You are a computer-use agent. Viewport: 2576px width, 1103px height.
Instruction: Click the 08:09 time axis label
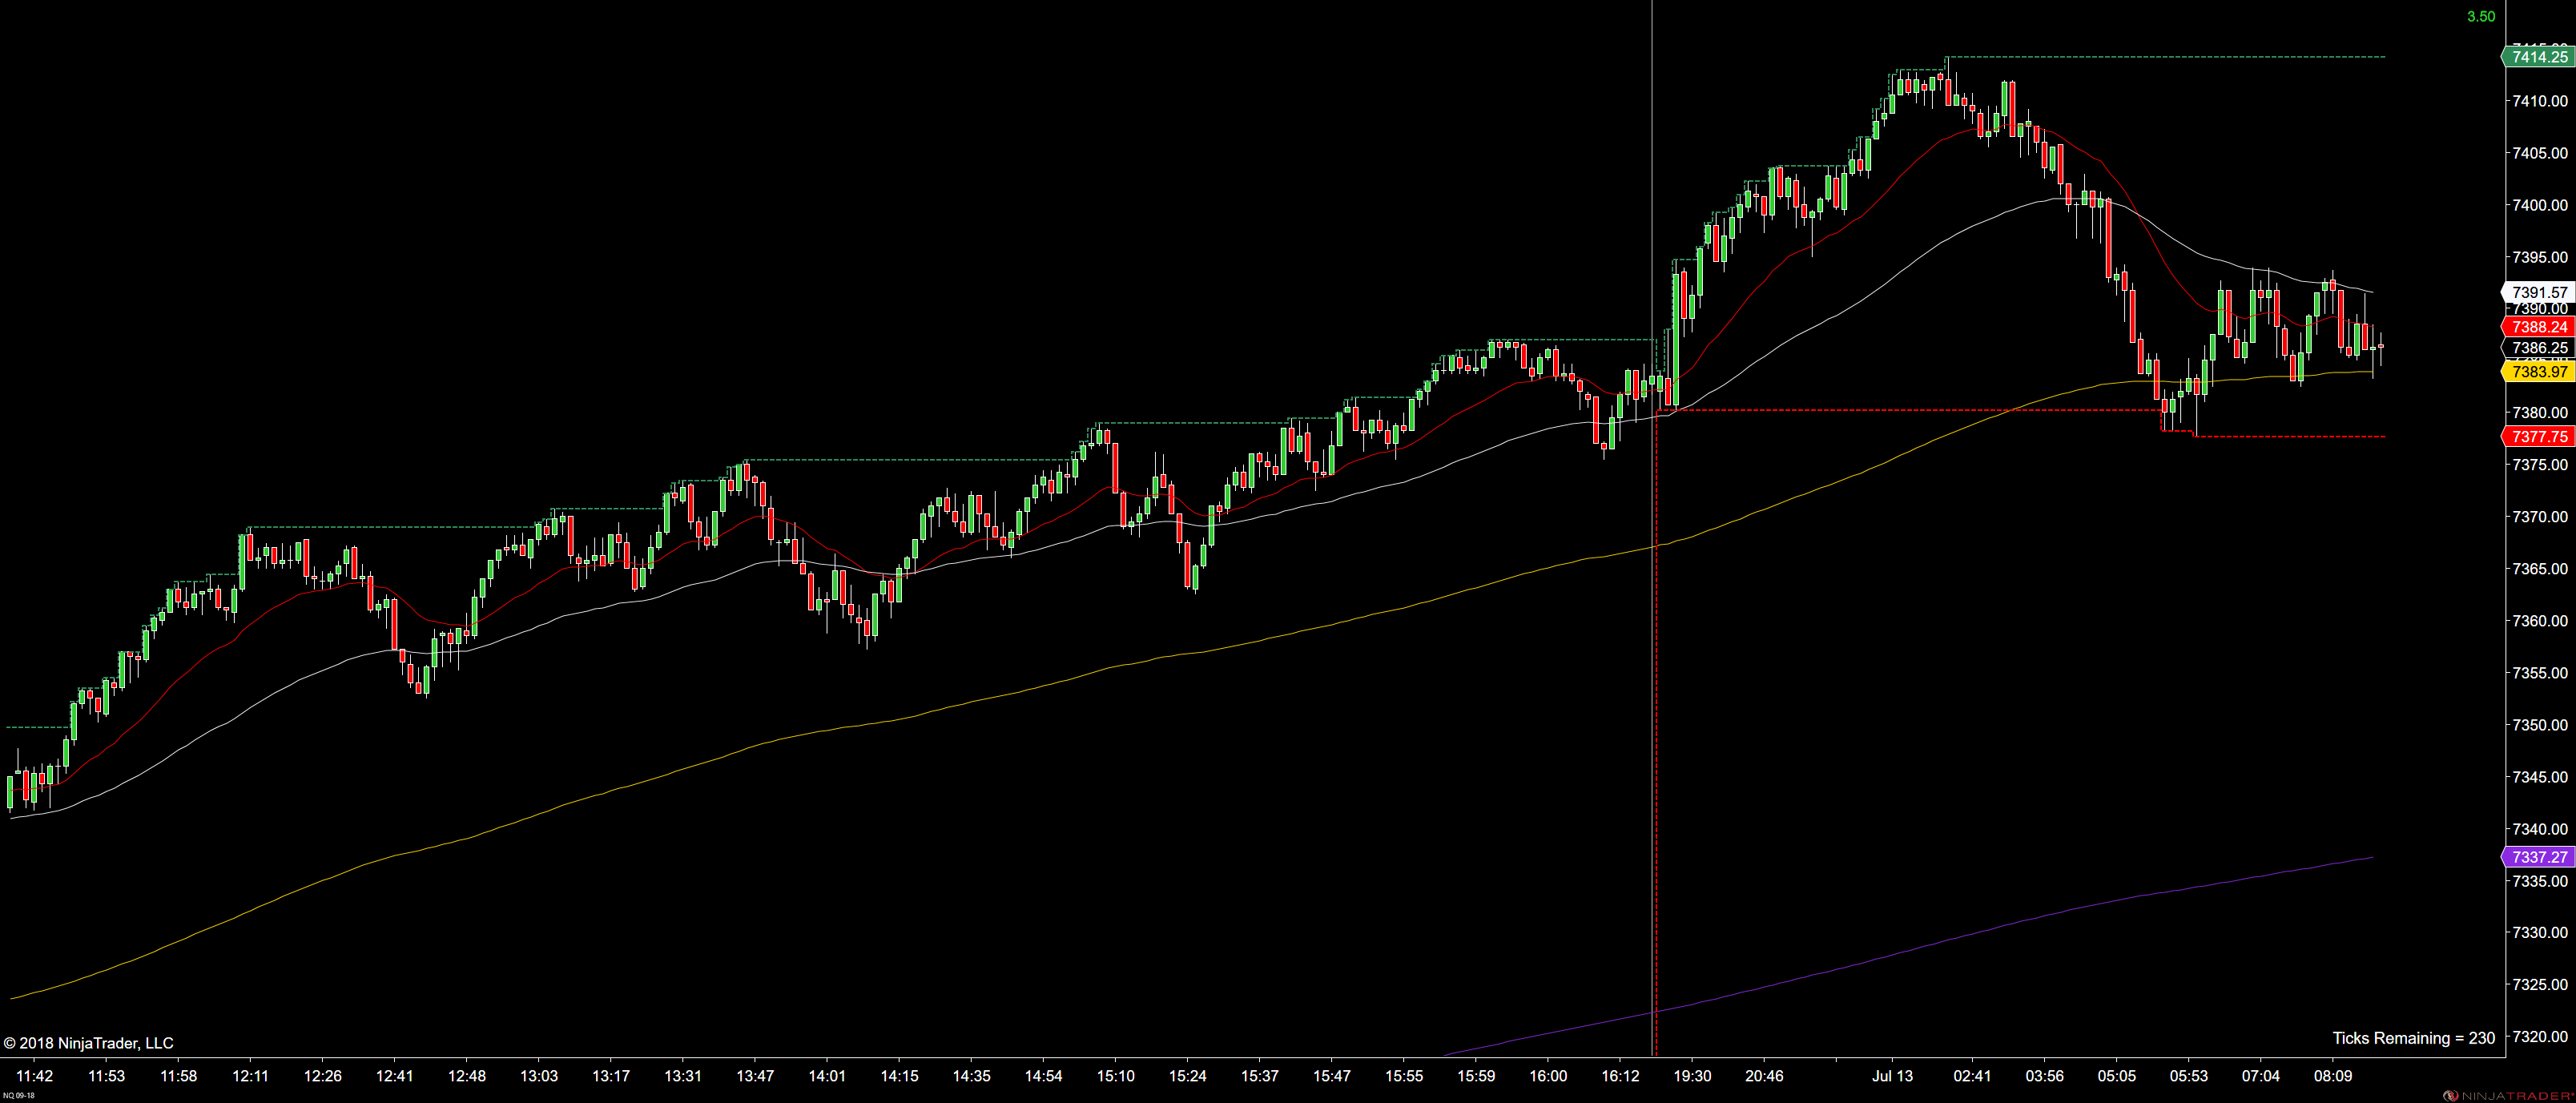[2333, 1076]
